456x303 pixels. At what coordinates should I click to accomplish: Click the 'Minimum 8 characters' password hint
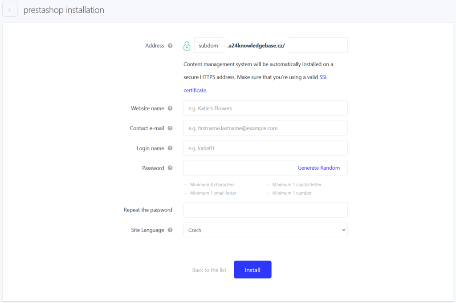pyautogui.click(x=212, y=184)
